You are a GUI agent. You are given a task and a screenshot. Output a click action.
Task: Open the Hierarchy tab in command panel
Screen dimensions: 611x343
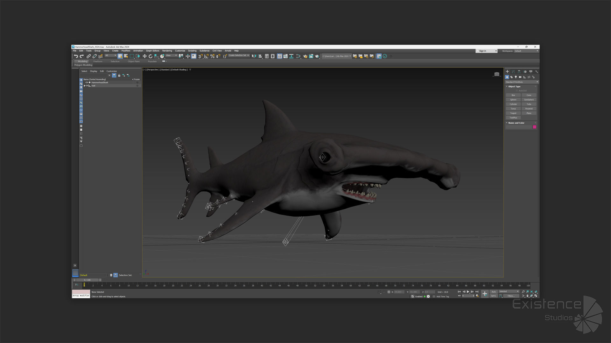(x=519, y=72)
